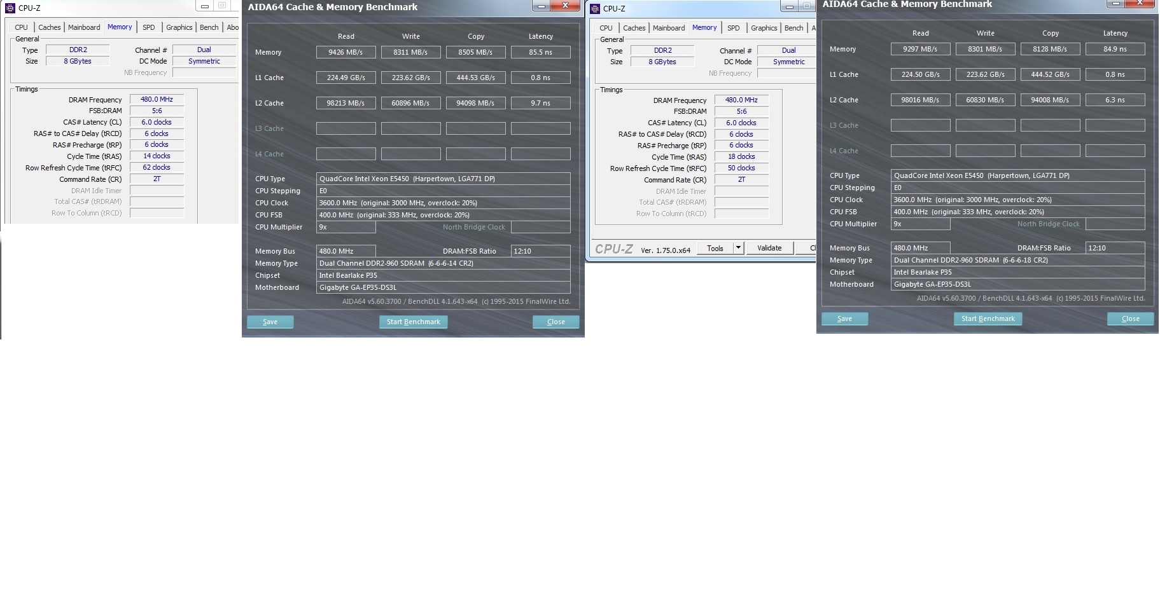The height and width of the screenshot is (595, 1160).
Task: Click CPU-Z app icon in right window title
Action: [x=595, y=9]
